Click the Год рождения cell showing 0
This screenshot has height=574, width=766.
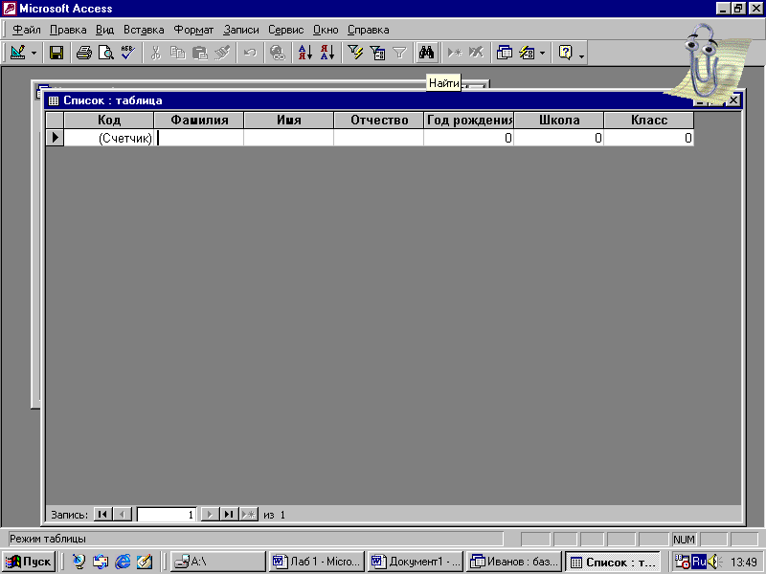(468, 138)
